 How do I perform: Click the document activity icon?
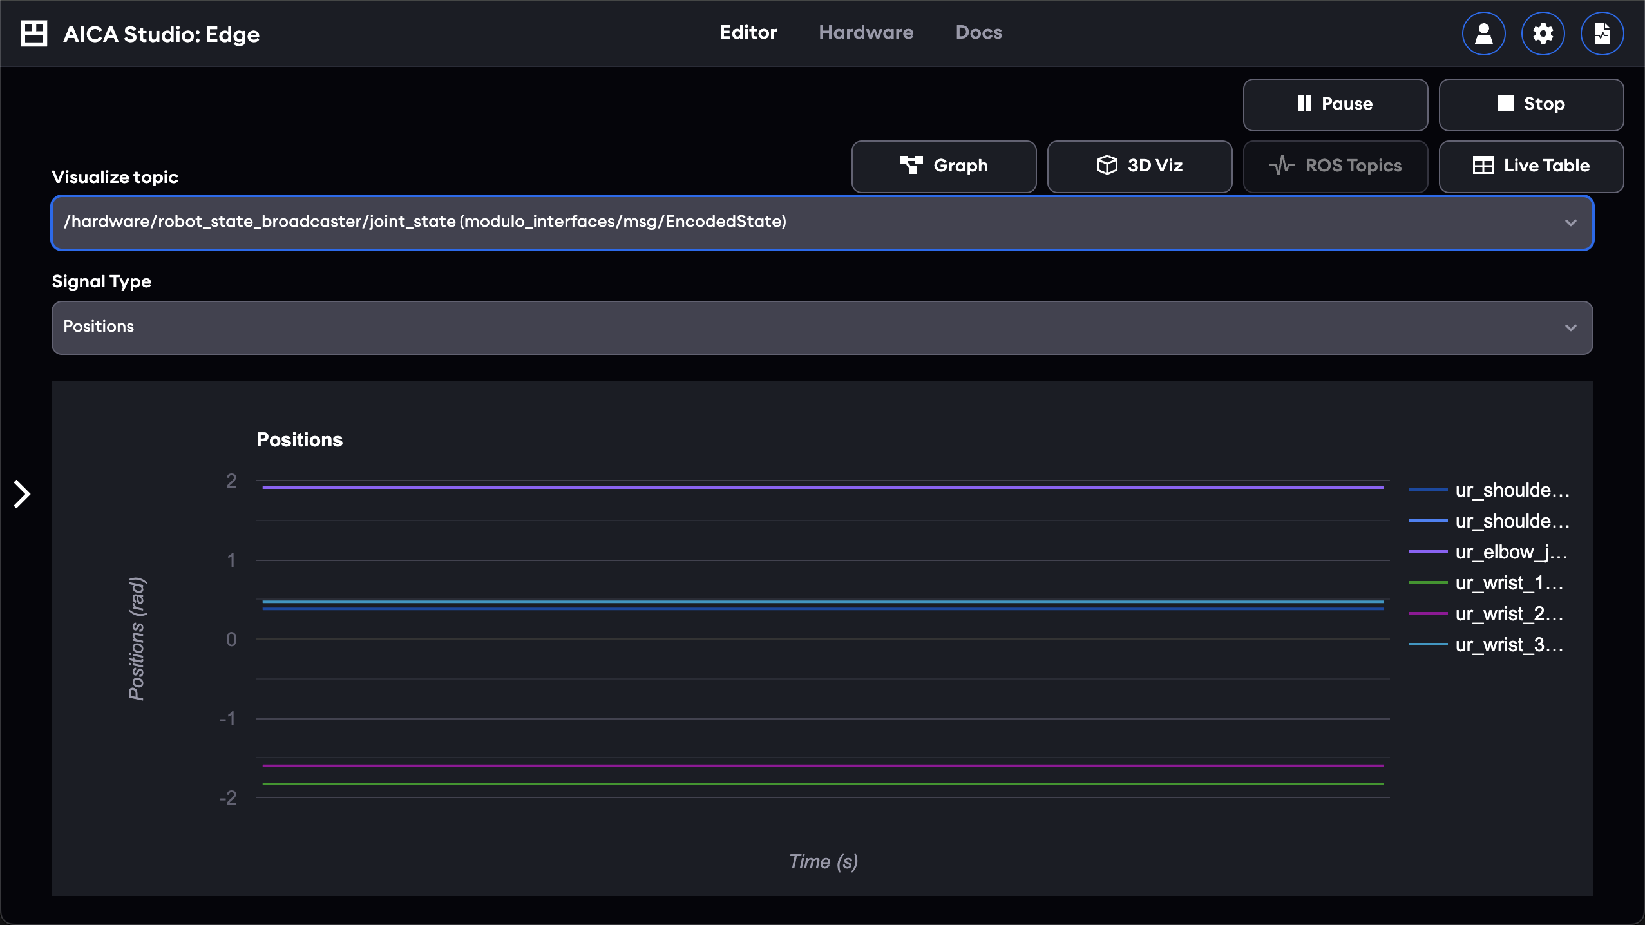[1602, 33]
